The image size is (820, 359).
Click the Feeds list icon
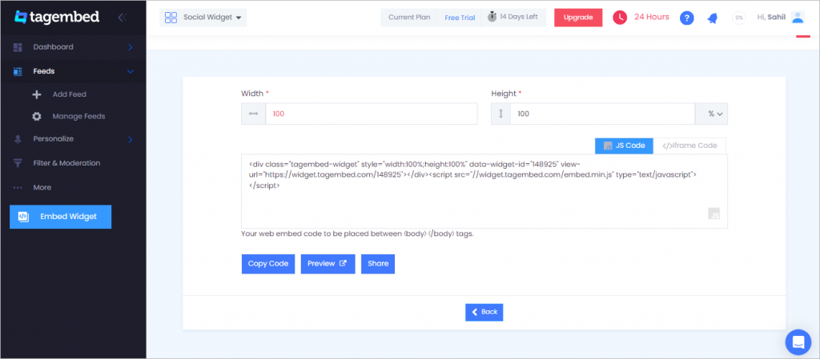click(18, 71)
